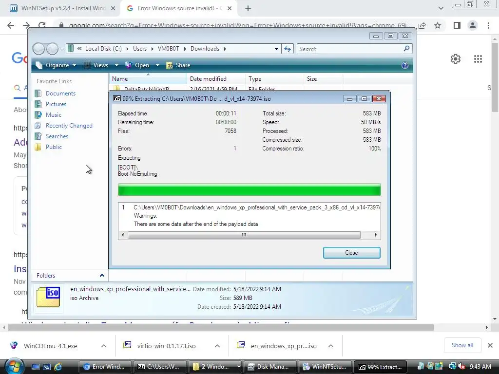The width and height of the screenshot is (499, 374).
Task: Close the 7-Zip extraction dialog with Close button
Action: tap(351, 253)
